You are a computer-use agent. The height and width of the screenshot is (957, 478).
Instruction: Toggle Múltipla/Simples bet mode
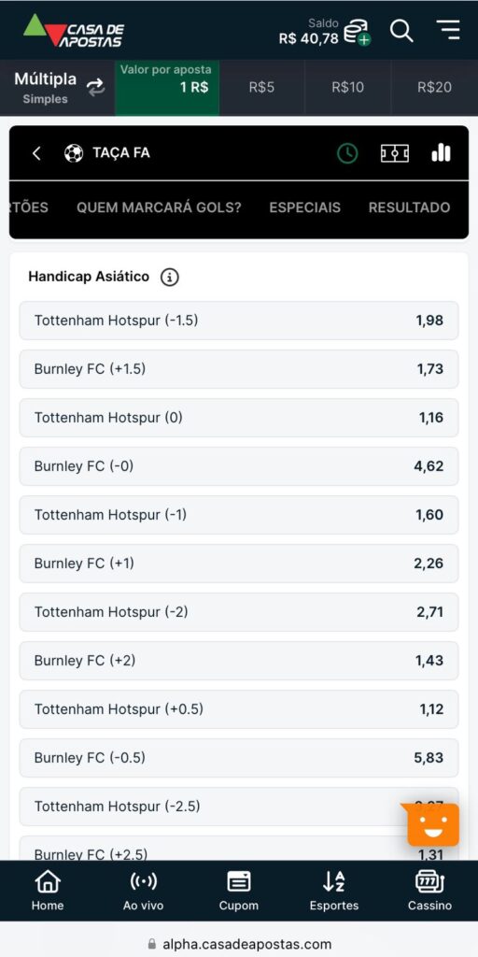(x=58, y=87)
